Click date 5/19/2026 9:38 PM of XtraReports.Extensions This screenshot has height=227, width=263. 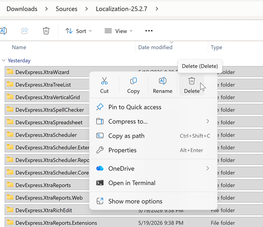coord(161,223)
